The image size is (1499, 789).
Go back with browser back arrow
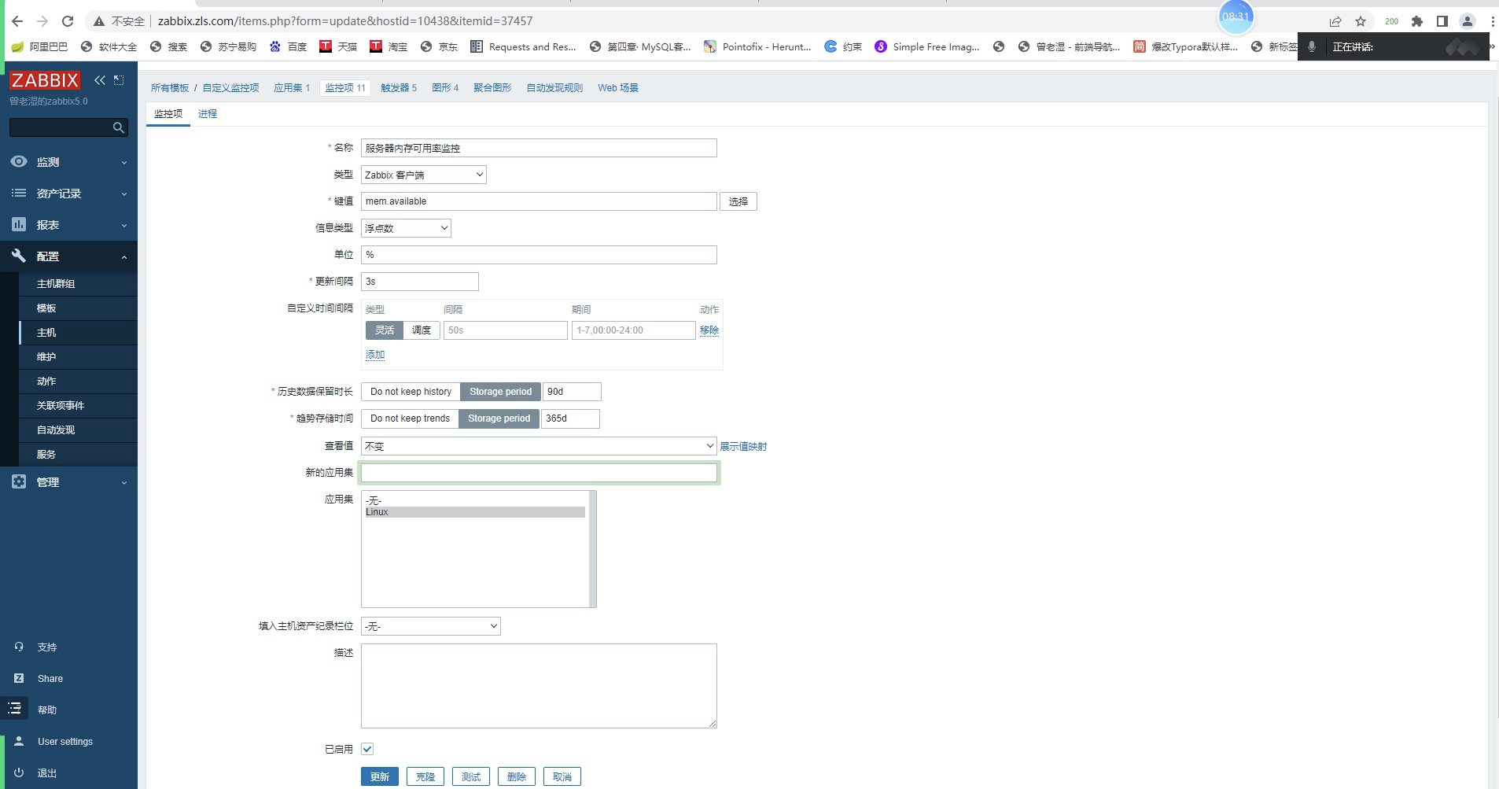(17, 21)
